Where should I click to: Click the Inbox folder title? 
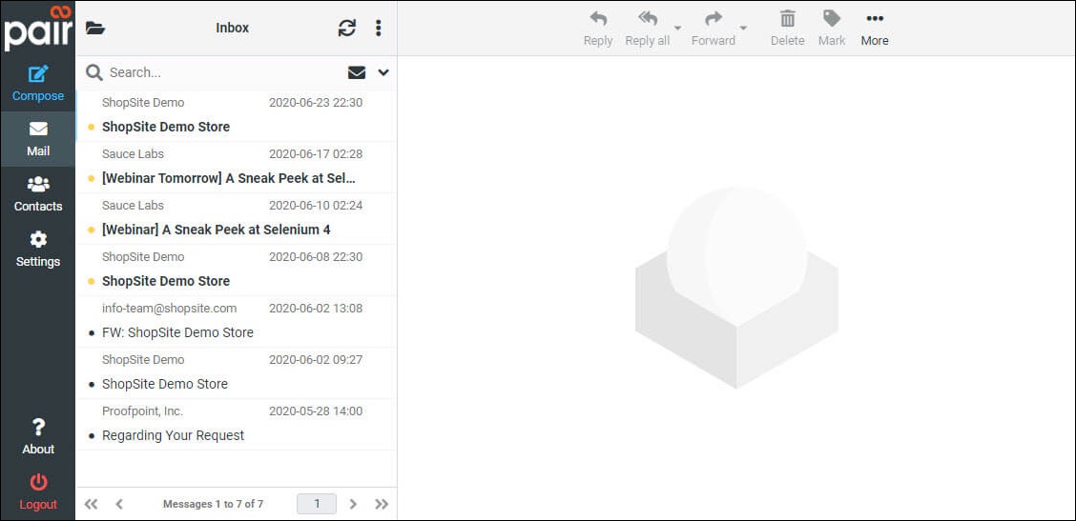pyautogui.click(x=233, y=29)
